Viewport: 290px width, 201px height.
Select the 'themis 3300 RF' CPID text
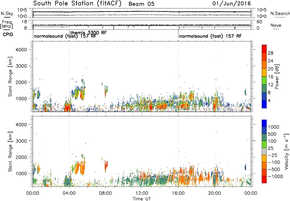tap(88, 33)
